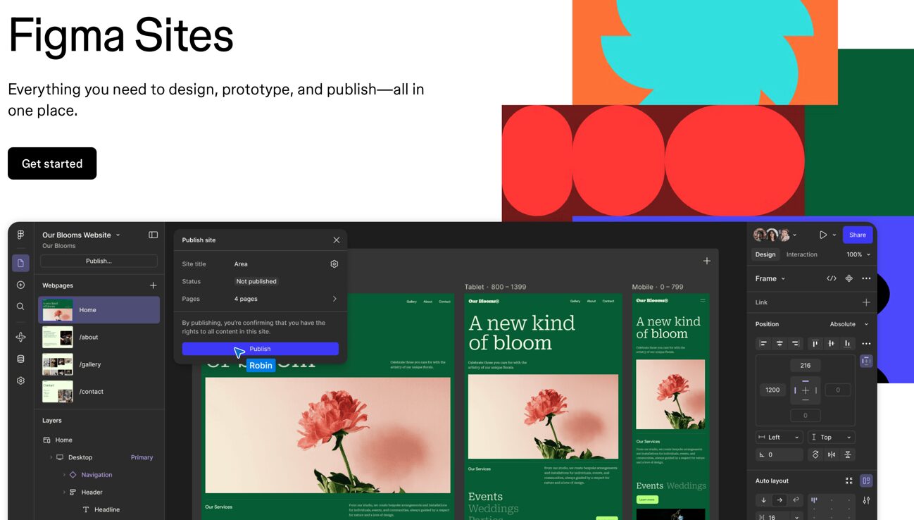Click the Get started button

pos(52,163)
